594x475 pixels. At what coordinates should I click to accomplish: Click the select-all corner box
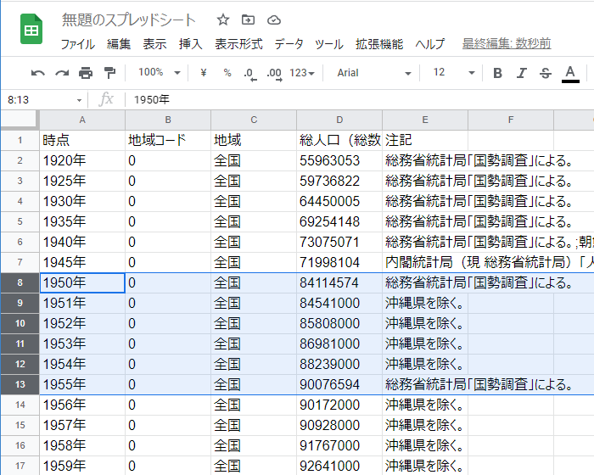pyautogui.click(x=20, y=120)
